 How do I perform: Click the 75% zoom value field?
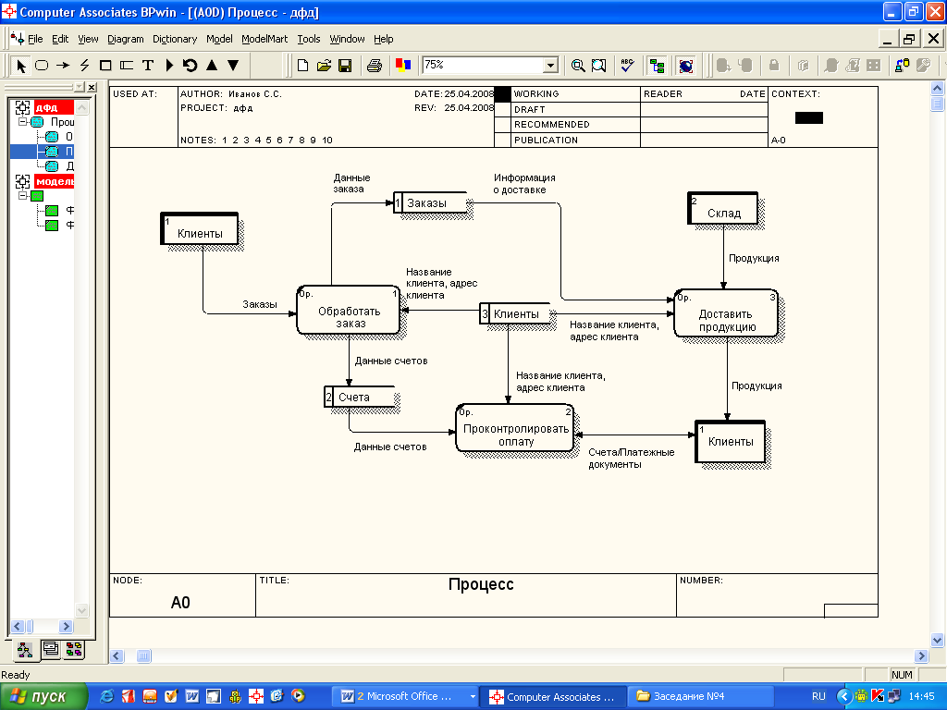(x=483, y=66)
